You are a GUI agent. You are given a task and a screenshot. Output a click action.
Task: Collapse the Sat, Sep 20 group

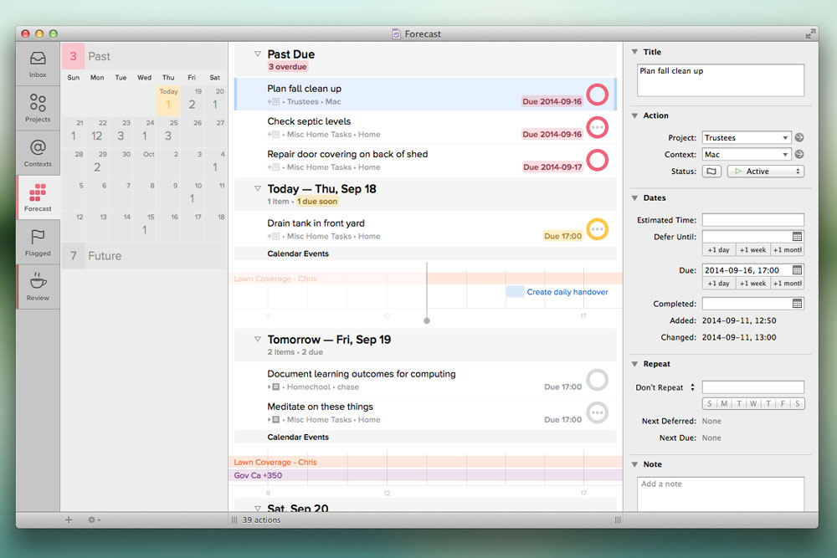pyautogui.click(x=257, y=509)
